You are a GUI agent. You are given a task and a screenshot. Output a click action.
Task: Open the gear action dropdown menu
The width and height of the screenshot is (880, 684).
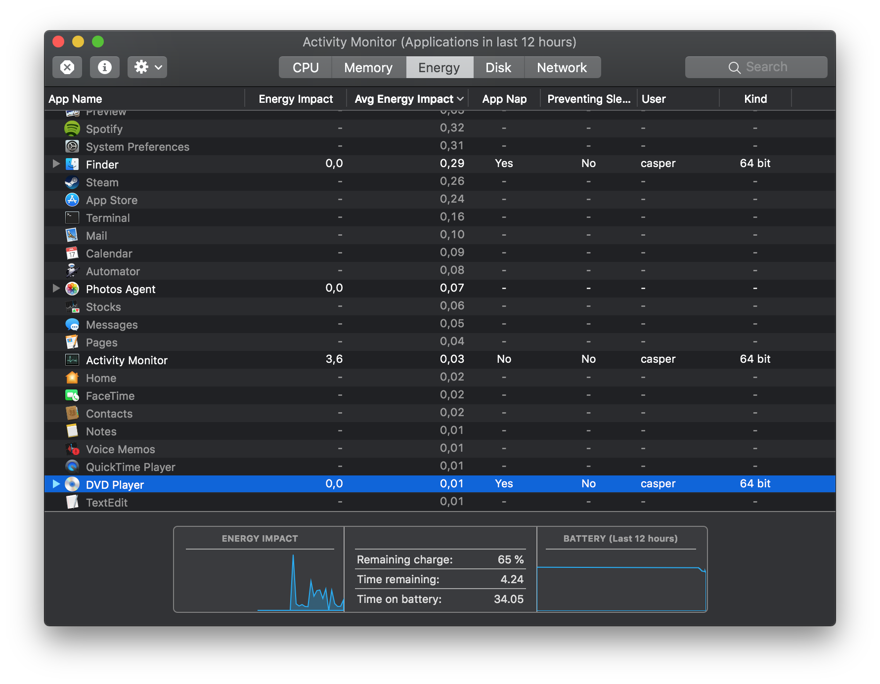(147, 67)
